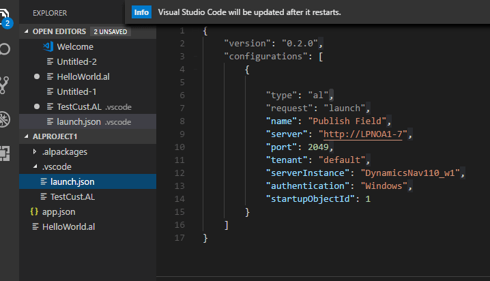
Task: Follow the http://LPNOA1-7 server link
Action: point(362,134)
